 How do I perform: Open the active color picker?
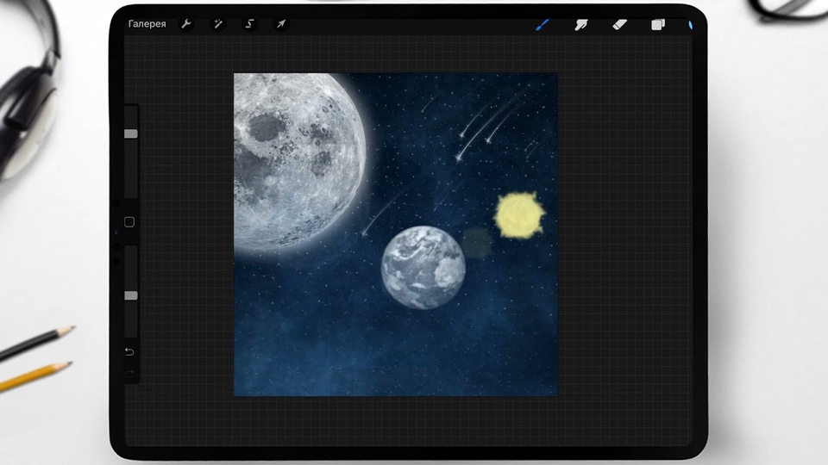690,25
